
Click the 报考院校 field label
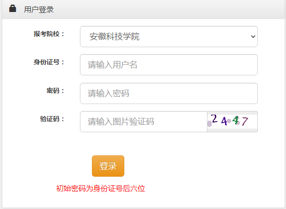pos(49,34)
